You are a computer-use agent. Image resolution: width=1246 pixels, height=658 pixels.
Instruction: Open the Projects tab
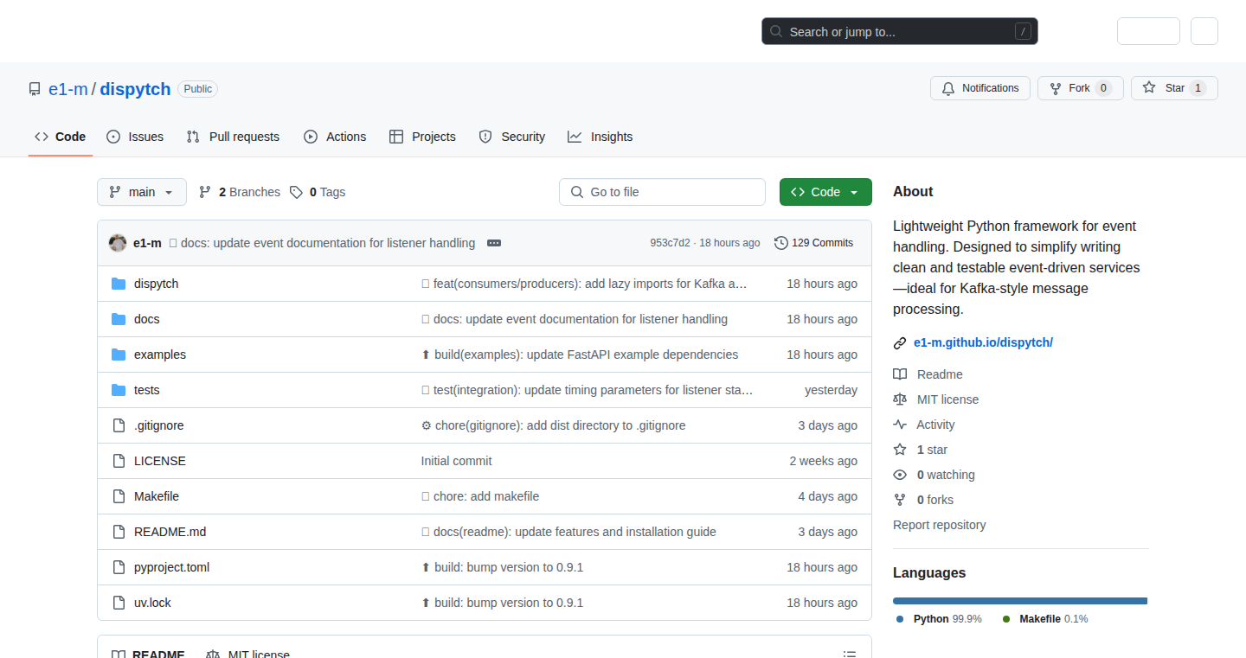(x=422, y=137)
